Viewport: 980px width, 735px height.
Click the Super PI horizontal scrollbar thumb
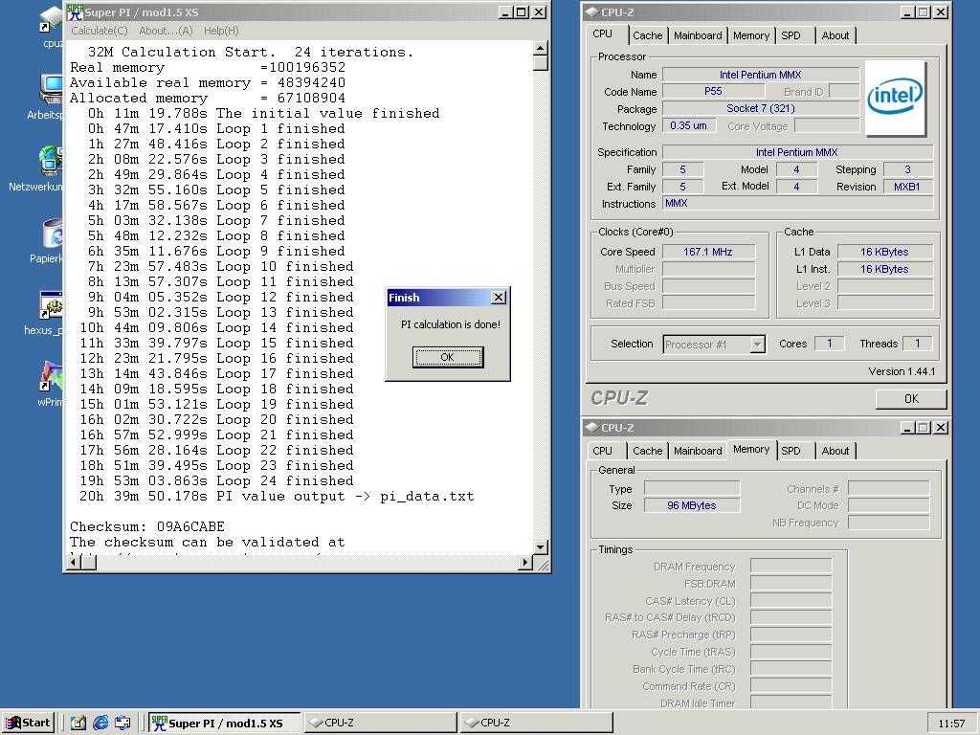point(89,563)
